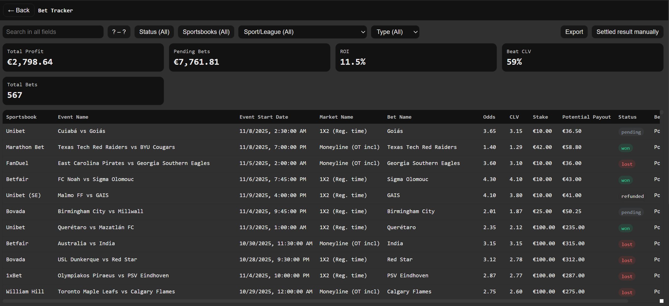669x306 pixels.
Task: Open the date range filter
Action: click(119, 32)
